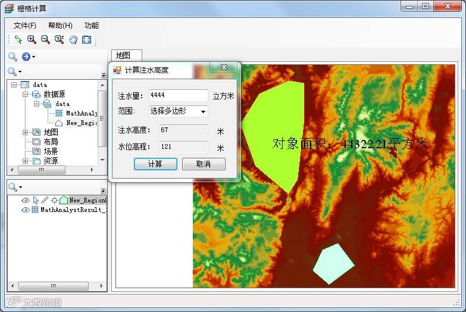Click the 水位高程 field showing 121
This screenshot has height=312, width=466.
click(183, 146)
